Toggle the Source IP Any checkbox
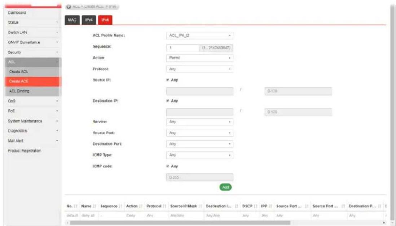 (167, 80)
